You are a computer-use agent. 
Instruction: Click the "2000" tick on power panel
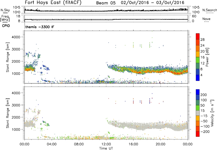click(x=16, y=61)
